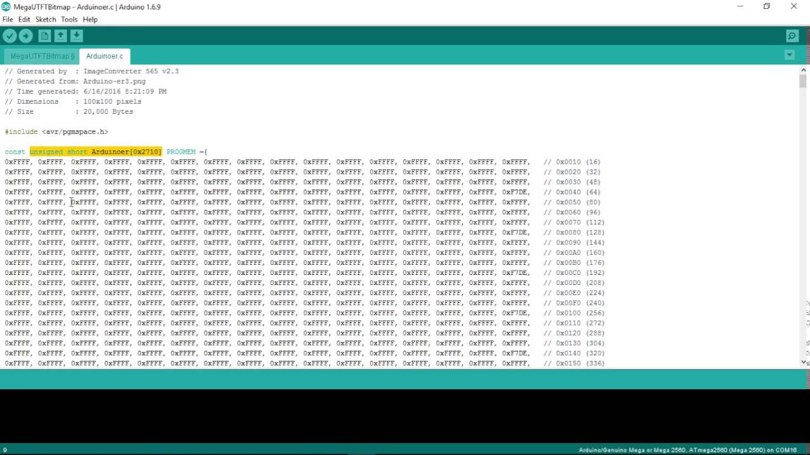Click the 'Time generated: 6/16/2016' comment
The image size is (810, 455).
coord(85,92)
